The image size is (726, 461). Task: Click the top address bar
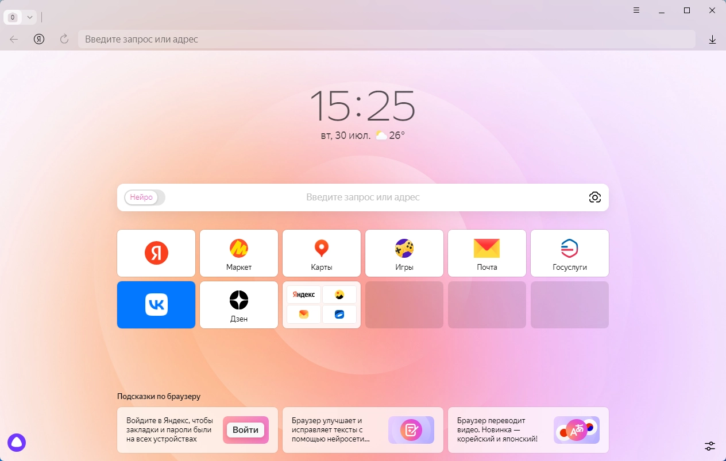click(x=387, y=39)
